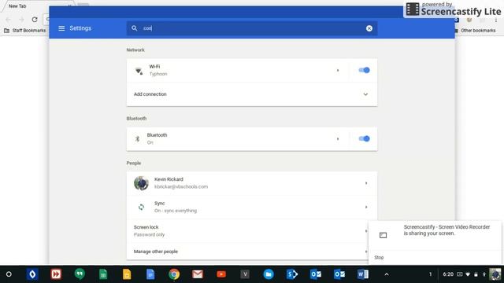Open the gray V app on shelf

tap(245, 274)
